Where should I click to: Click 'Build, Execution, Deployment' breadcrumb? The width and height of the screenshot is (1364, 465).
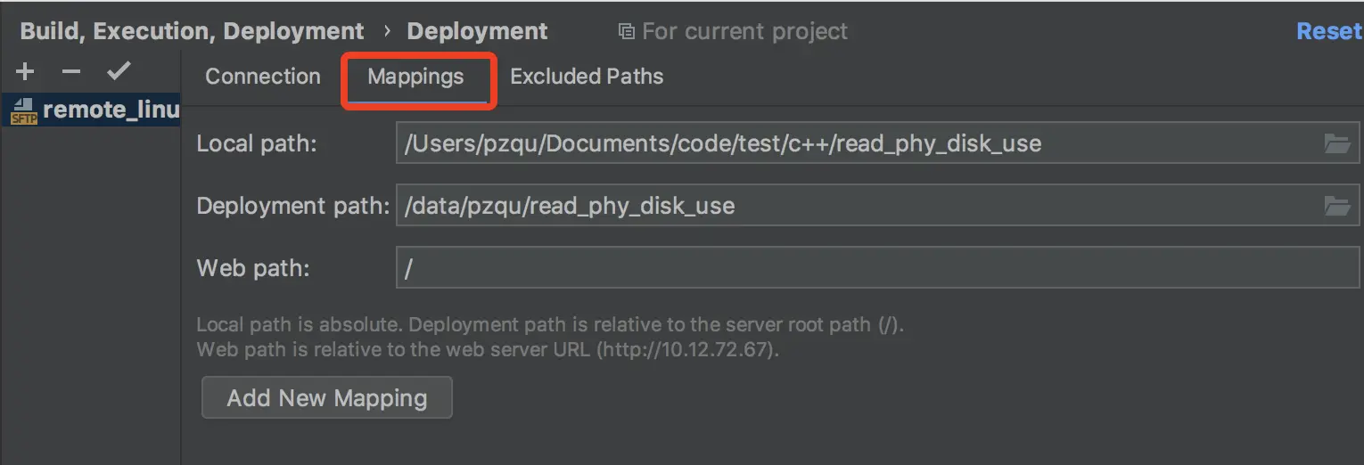[192, 32]
